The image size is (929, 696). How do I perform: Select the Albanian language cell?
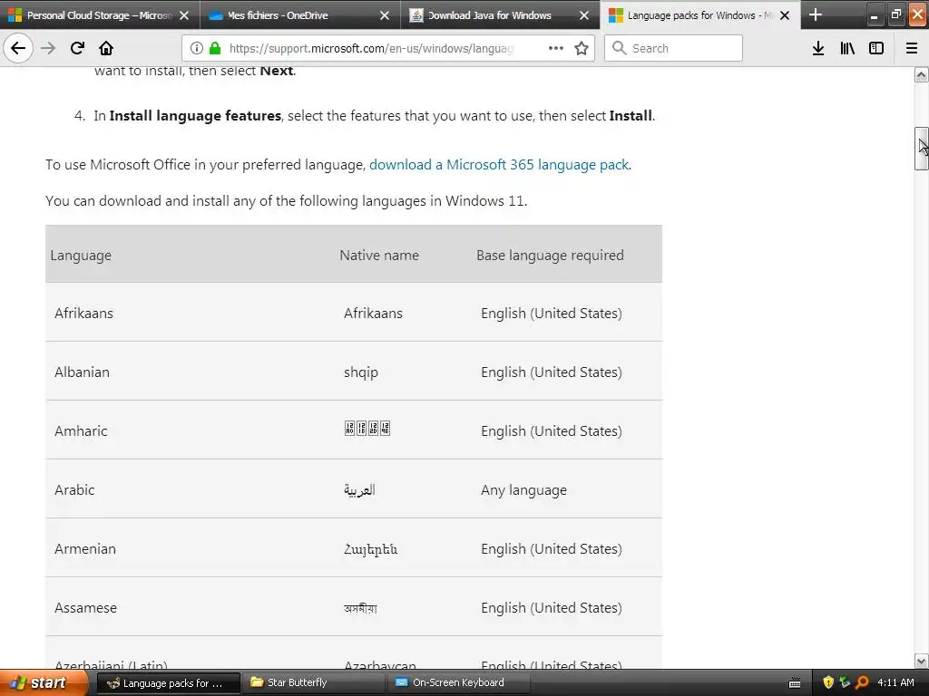[x=82, y=372]
